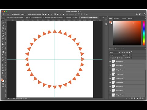Viewport: 147px width, 110px height.
Task: Go to the Home screen icon
Action: coord(4,14)
